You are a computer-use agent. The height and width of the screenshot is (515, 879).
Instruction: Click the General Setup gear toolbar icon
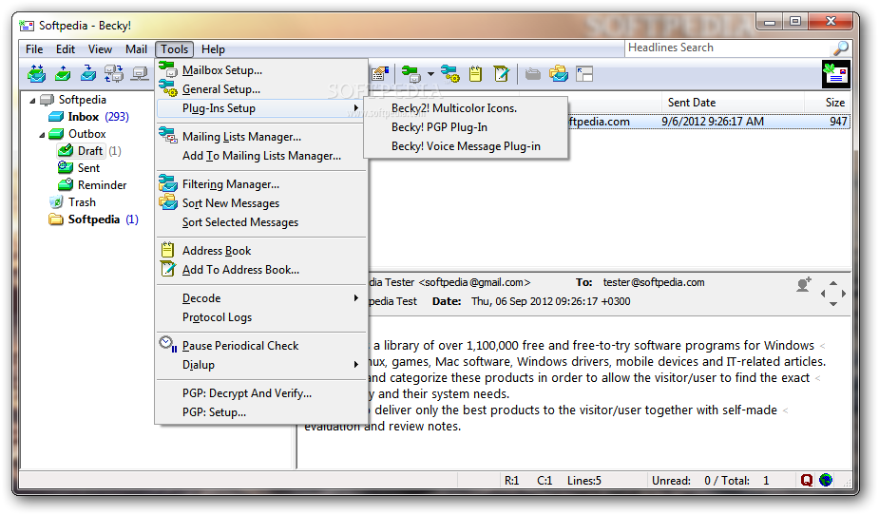(x=449, y=73)
